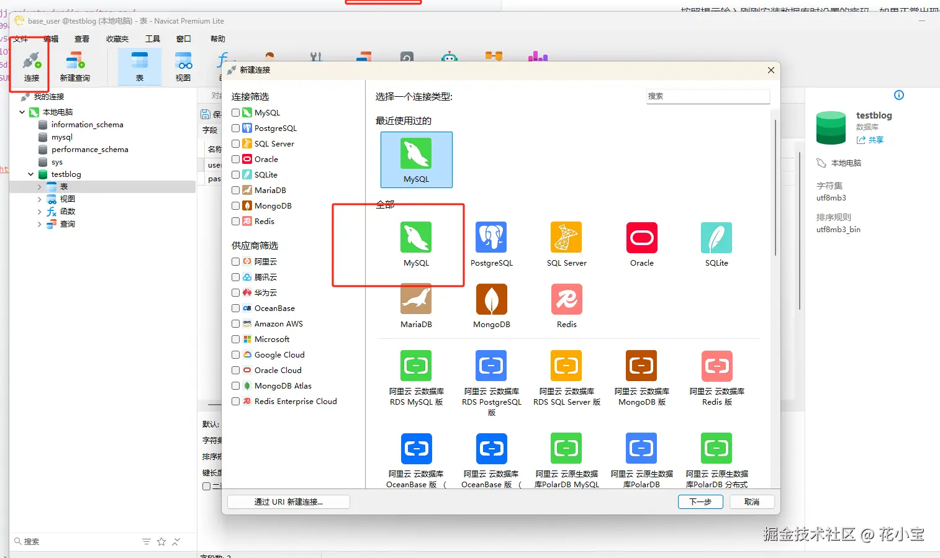Tick the SQL Server filter checkbox
940x558 pixels.
coord(236,144)
